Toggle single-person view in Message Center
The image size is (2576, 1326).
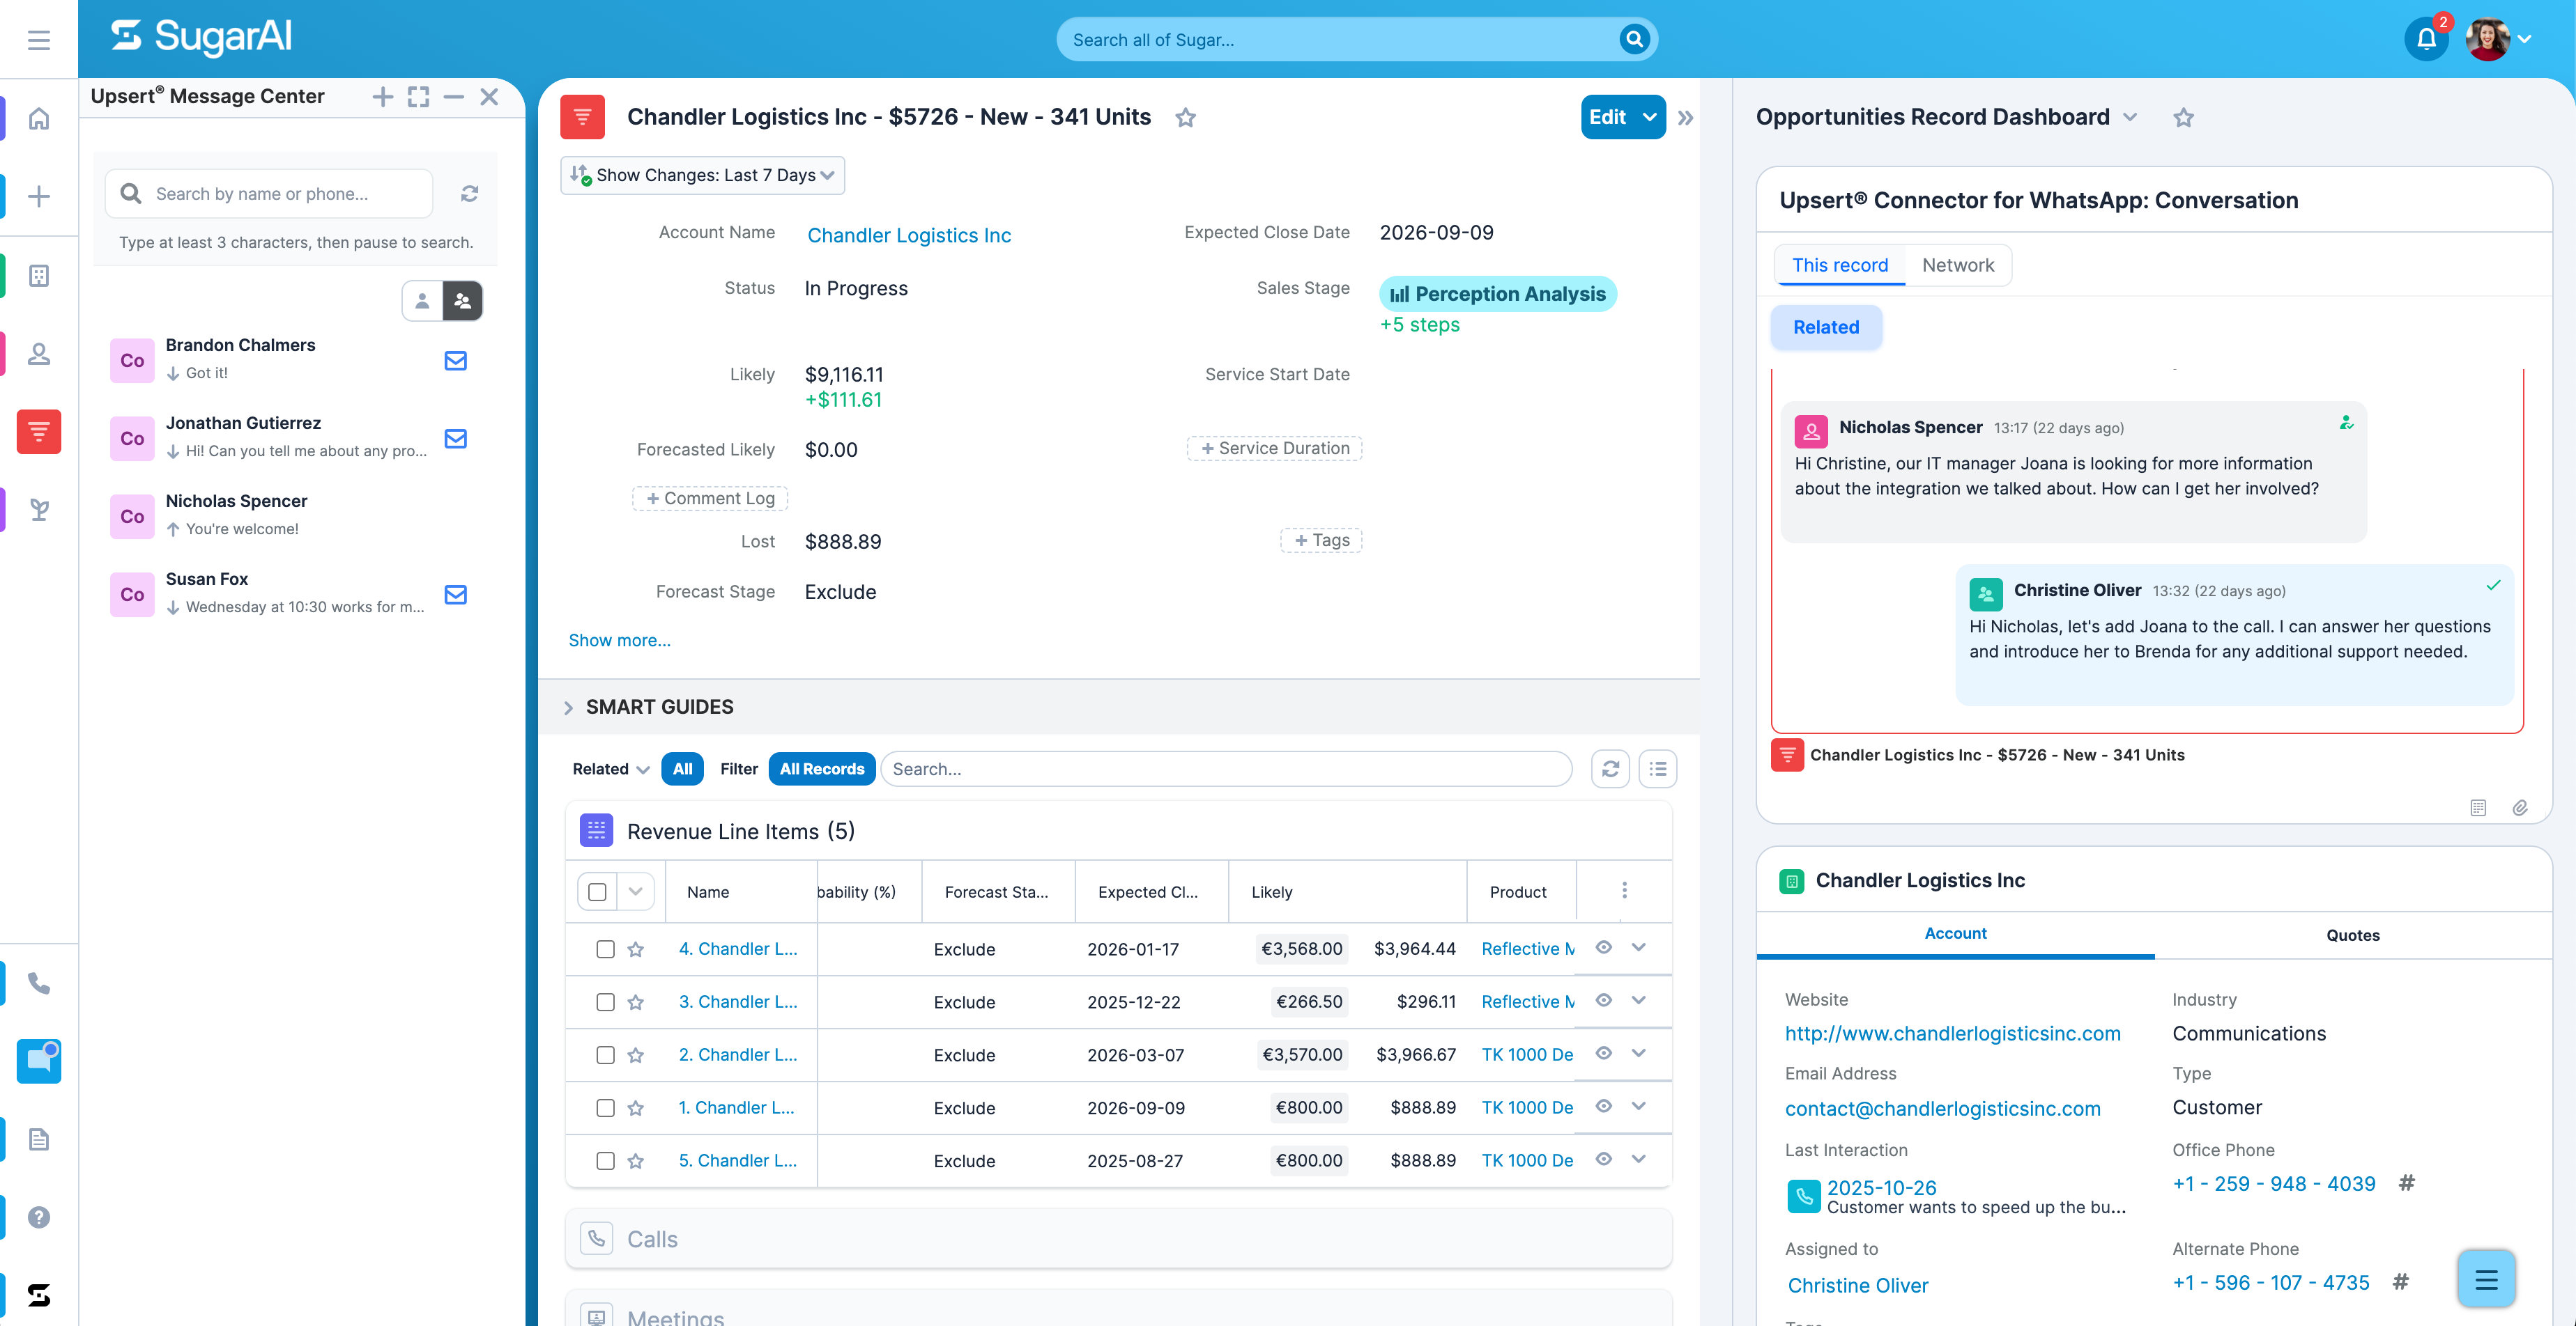point(422,301)
